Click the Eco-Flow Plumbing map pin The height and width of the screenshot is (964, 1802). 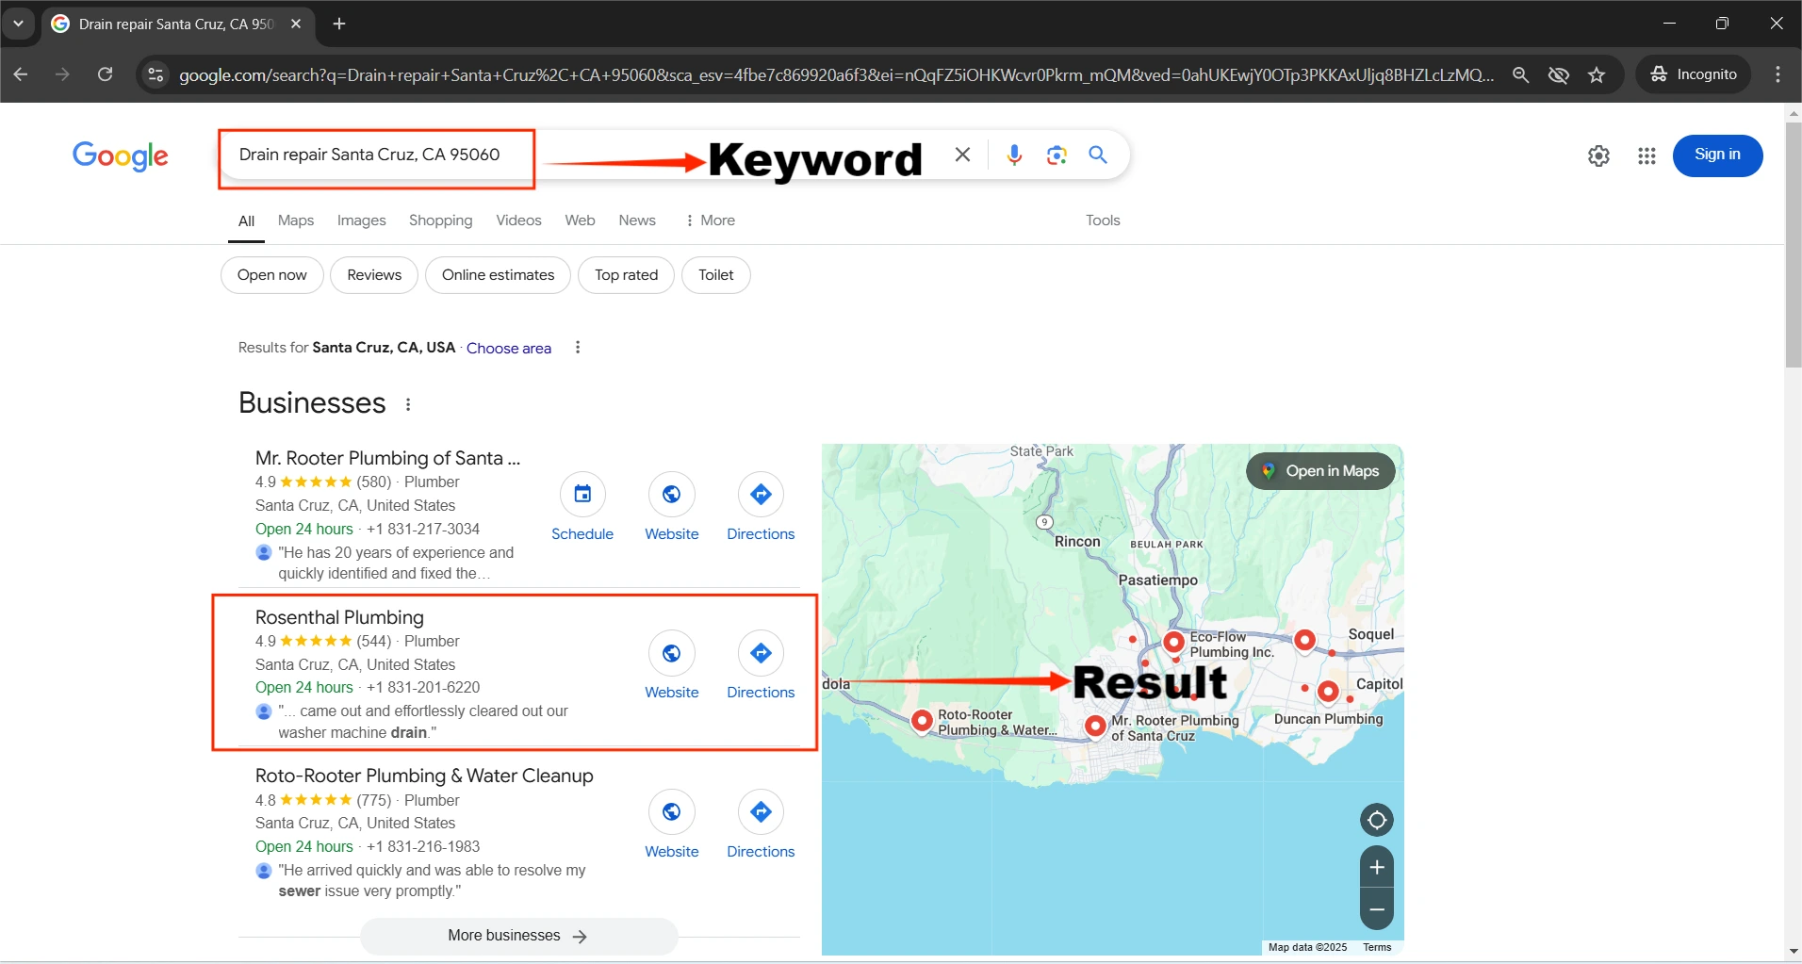(1173, 642)
